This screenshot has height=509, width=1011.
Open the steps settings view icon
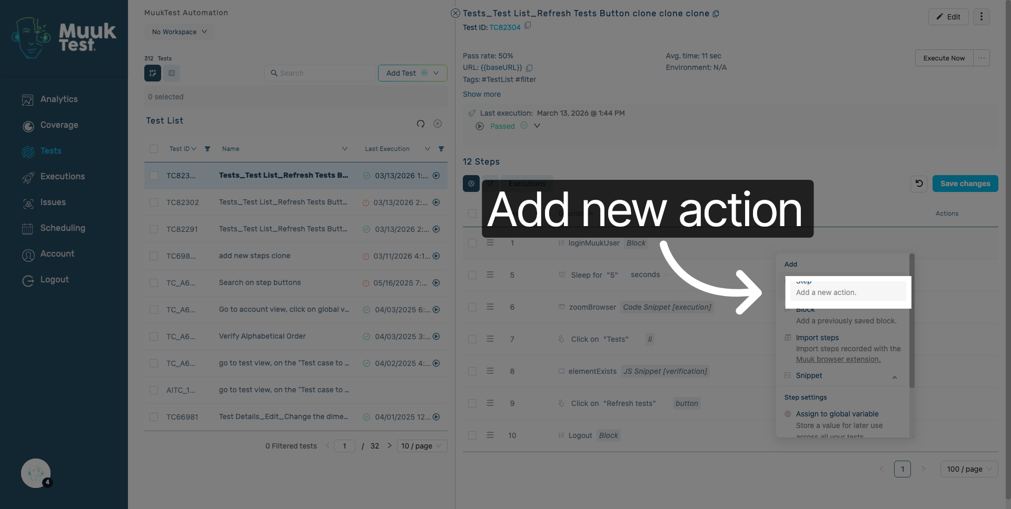coord(471,184)
